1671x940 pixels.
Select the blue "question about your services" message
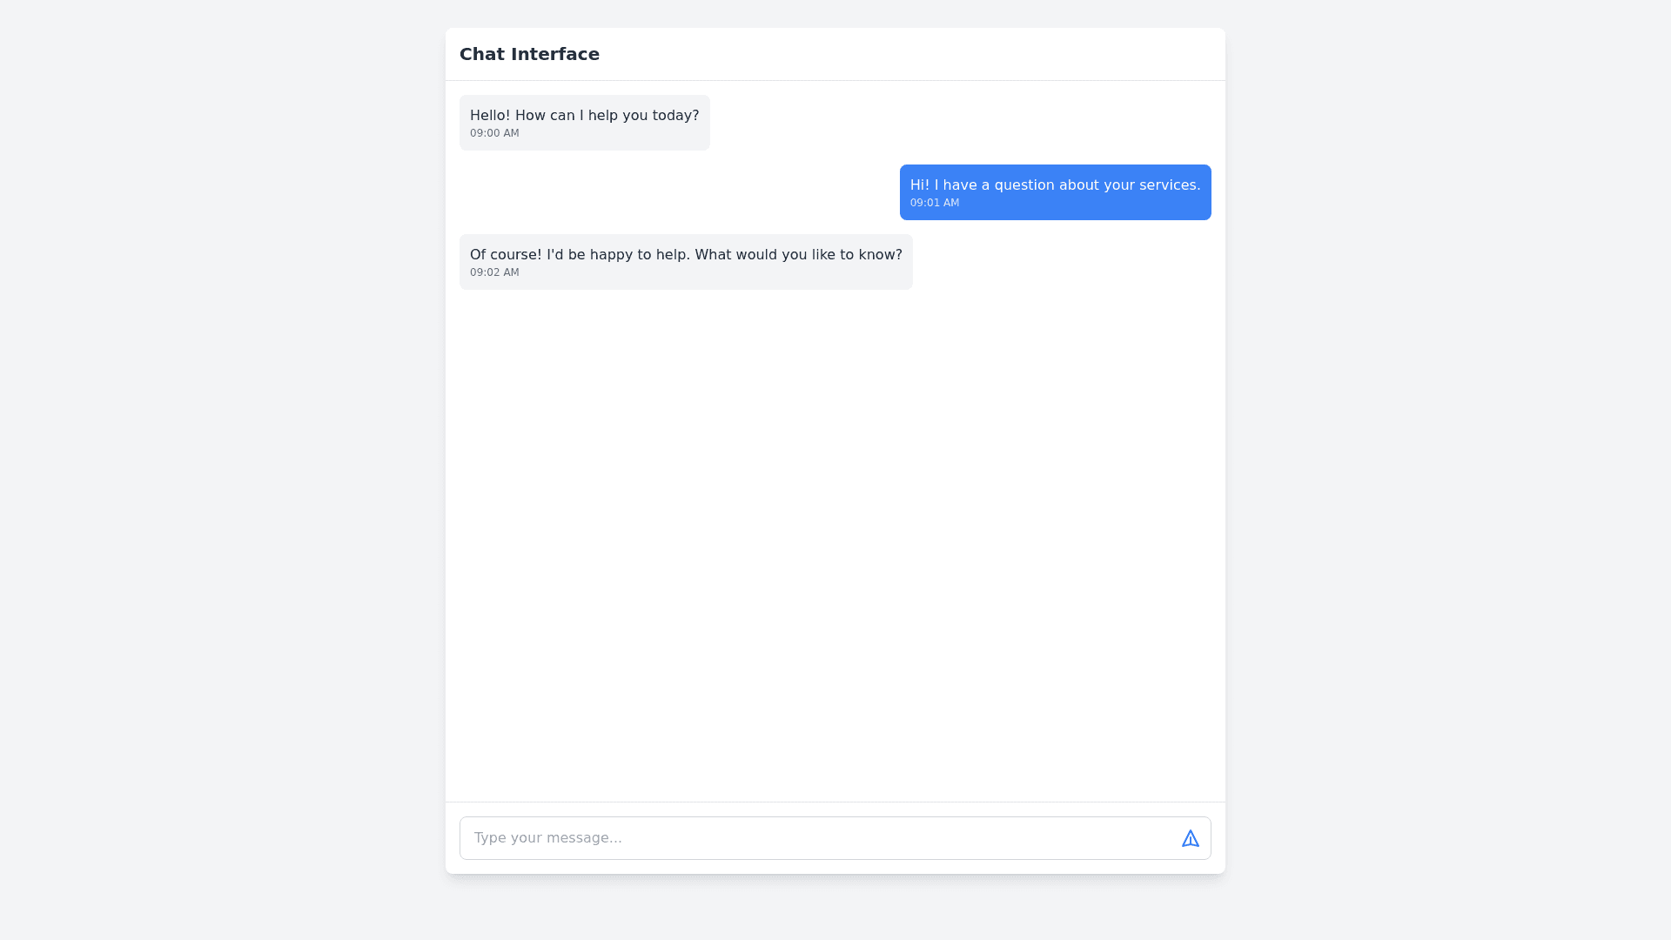click(1055, 185)
